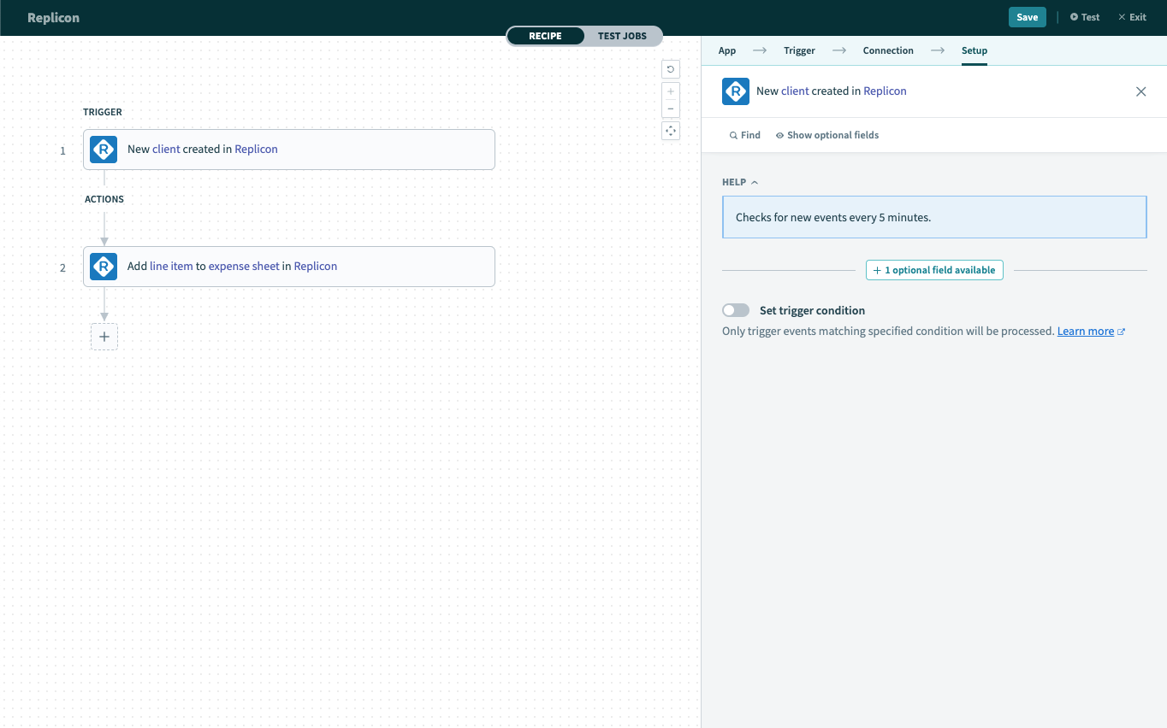Open the Learn more link
Image resolution: width=1167 pixels, height=728 pixels.
(1085, 331)
